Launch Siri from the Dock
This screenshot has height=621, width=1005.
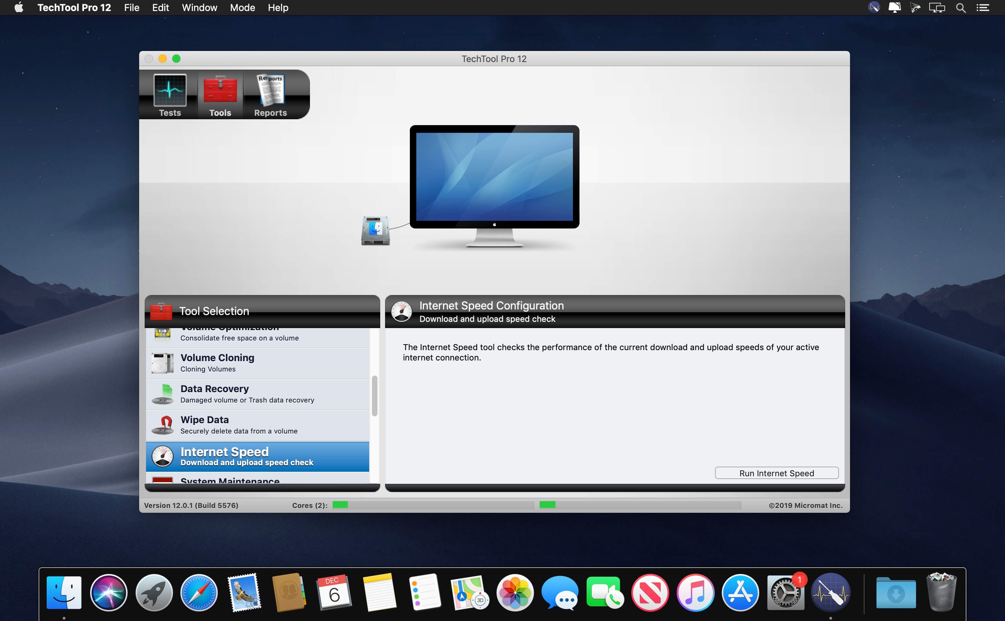pyautogui.click(x=109, y=592)
